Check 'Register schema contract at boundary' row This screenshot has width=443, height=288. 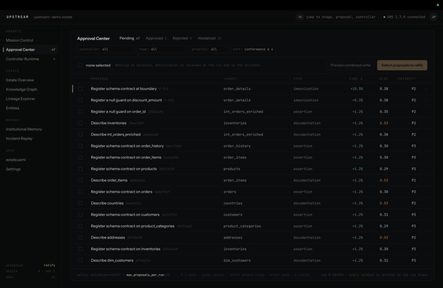tap(80, 88)
